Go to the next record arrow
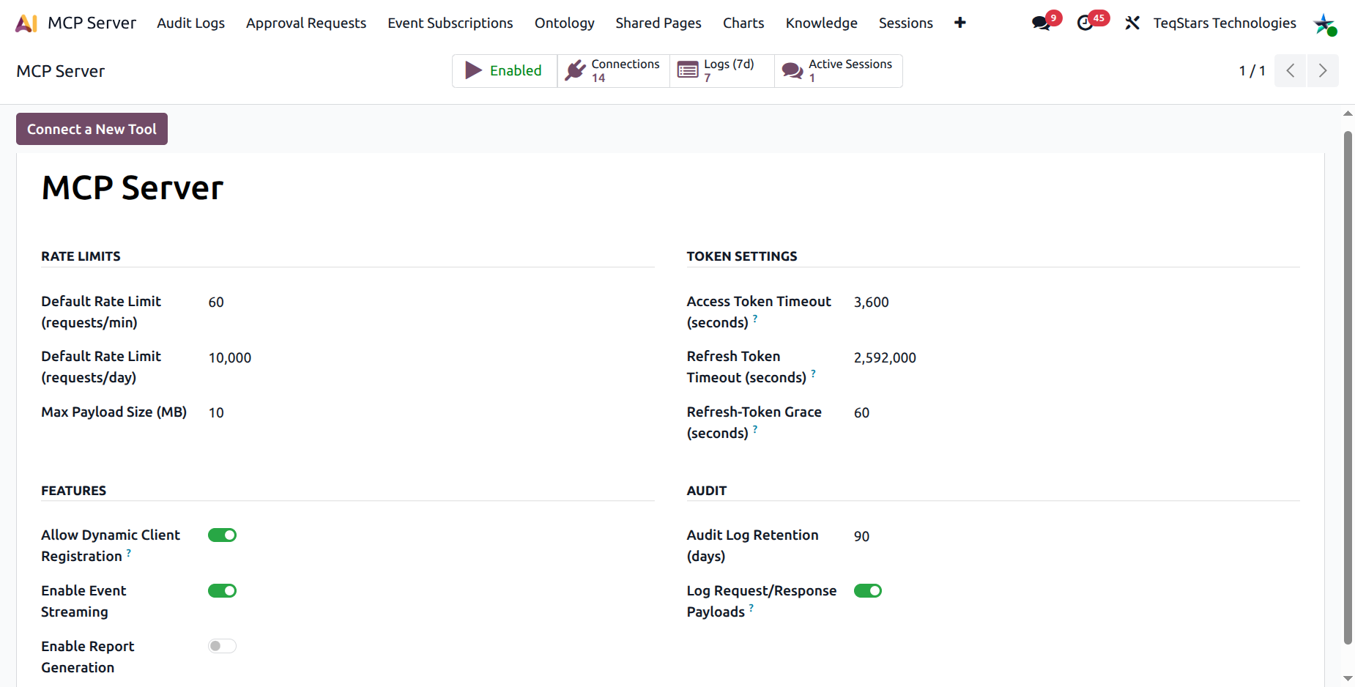1355x687 pixels. [1323, 71]
